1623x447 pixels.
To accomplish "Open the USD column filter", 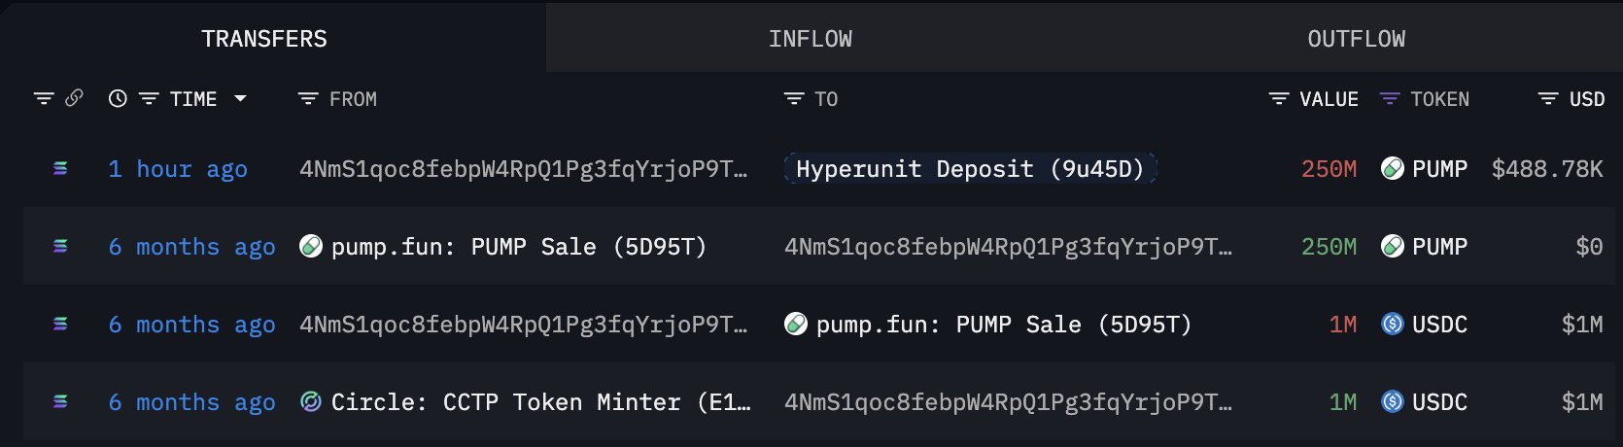I will [x=1548, y=99].
